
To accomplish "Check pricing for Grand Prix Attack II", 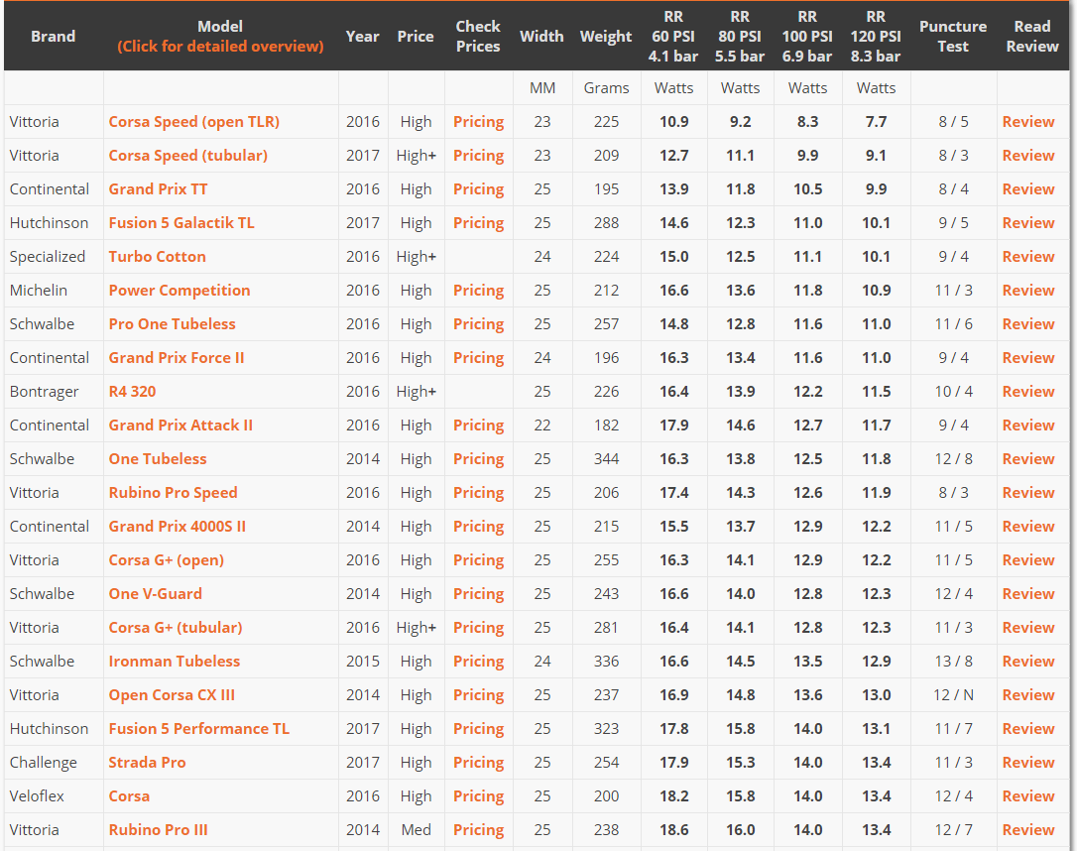I will click(479, 425).
